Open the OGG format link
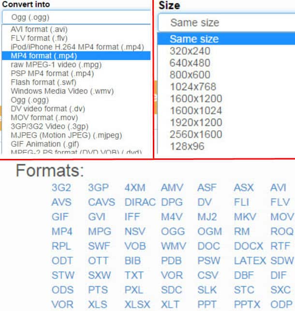 [173, 232]
